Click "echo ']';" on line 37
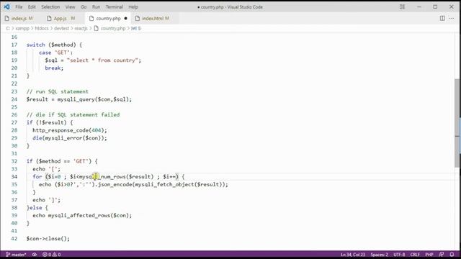 point(46,200)
